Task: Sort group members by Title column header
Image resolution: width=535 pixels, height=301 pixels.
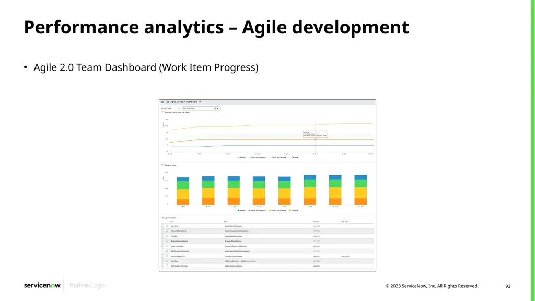Action: coord(226,222)
